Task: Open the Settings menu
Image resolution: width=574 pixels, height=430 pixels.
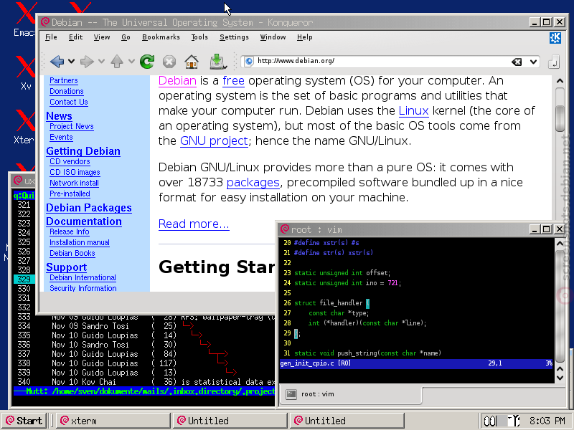Action: (x=234, y=37)
